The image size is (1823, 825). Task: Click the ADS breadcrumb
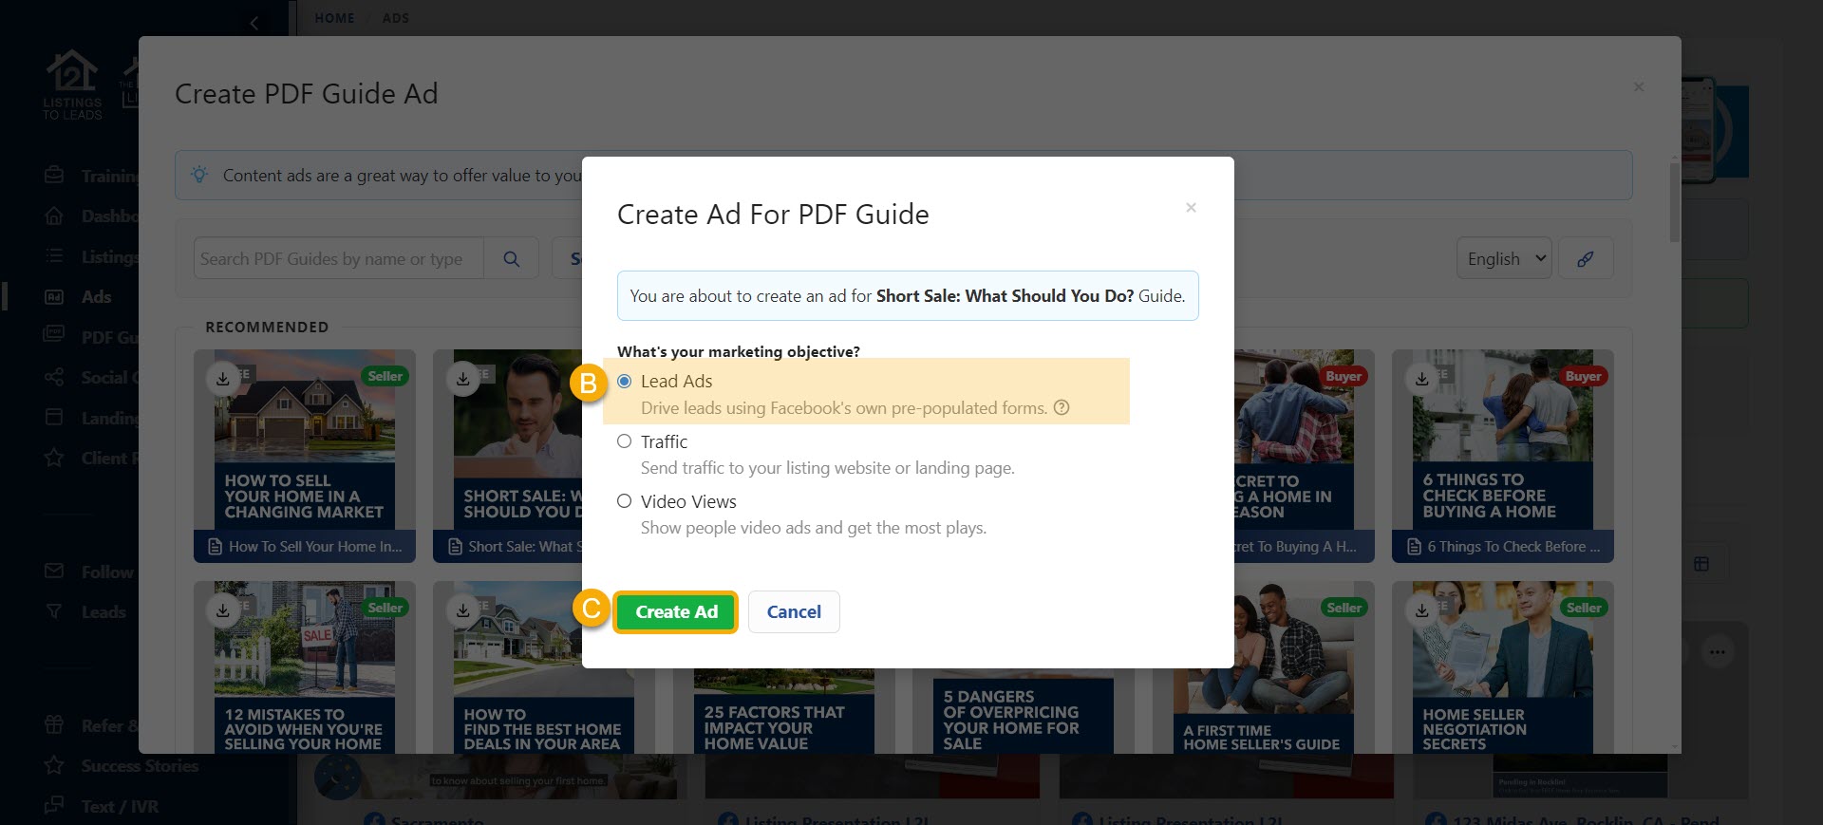point(396,18)
